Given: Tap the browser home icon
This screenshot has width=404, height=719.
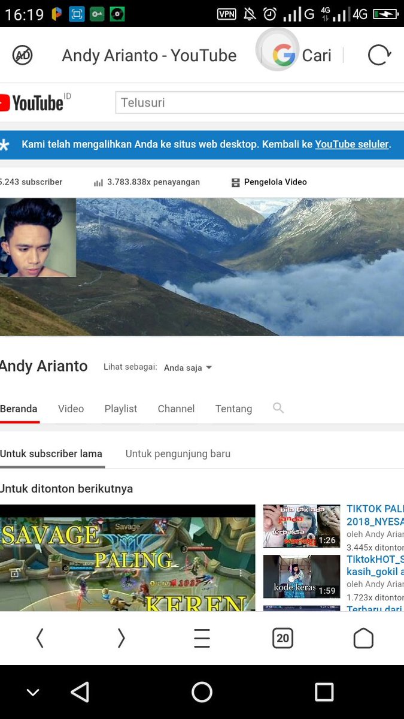Looking at the screenshot, I should pyautogui.click(x=363, y=638).
